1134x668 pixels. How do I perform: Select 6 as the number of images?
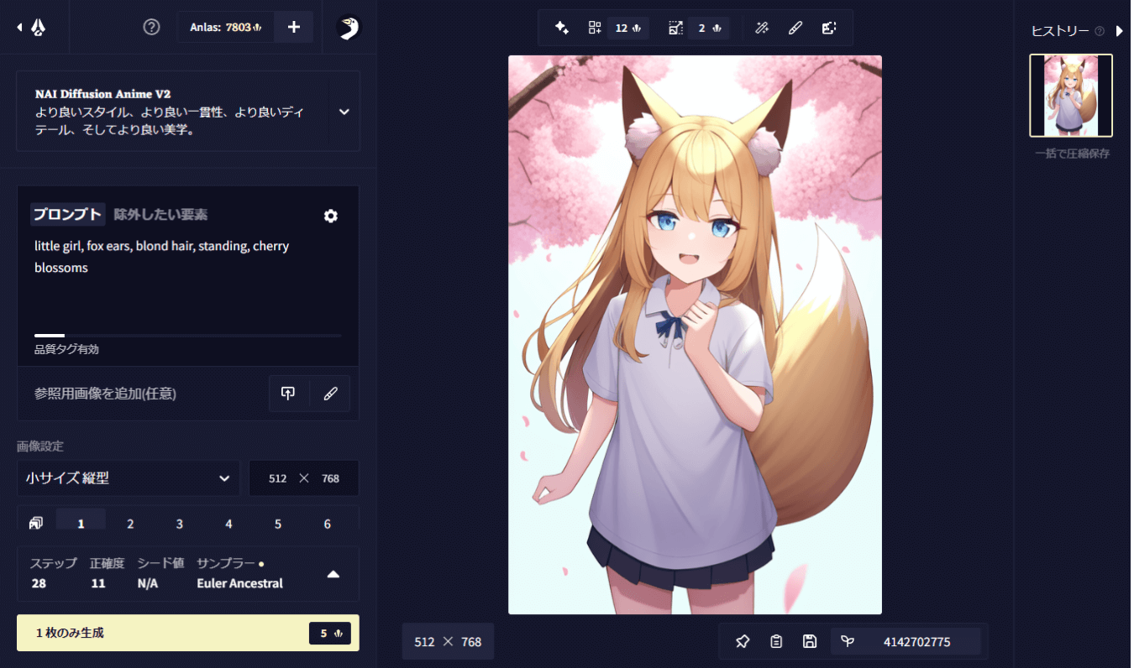(328, 524)
